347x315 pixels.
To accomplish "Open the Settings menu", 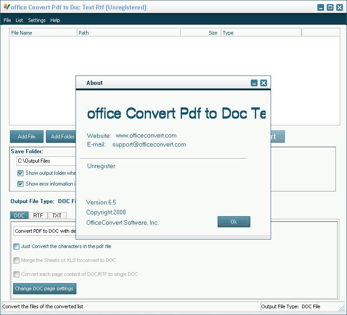I will [37, 20].
